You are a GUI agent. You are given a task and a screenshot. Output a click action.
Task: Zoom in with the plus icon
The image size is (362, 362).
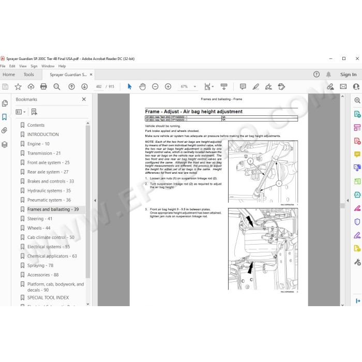(168, 86)
